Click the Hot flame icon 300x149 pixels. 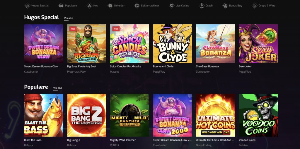coord(89,6)
